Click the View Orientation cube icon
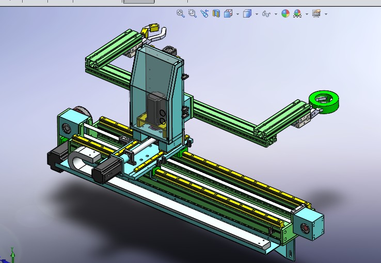The image size is (381, 263). (x=228, y=13)
